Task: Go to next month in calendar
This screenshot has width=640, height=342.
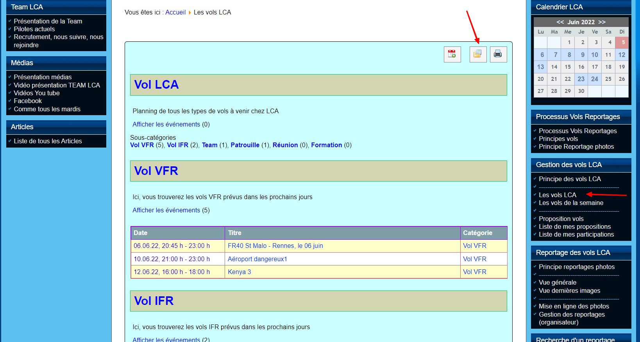Action: (602, 22)
